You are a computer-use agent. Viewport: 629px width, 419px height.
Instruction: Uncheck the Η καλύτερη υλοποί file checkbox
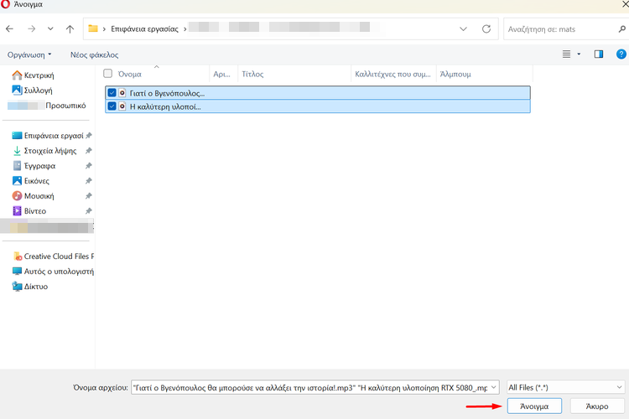[x=112, y=106]
